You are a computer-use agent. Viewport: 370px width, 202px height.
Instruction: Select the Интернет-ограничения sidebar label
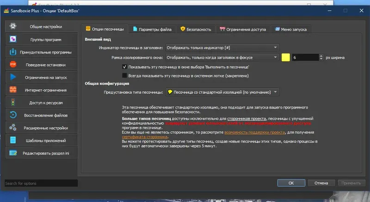[x=45, y=90]
